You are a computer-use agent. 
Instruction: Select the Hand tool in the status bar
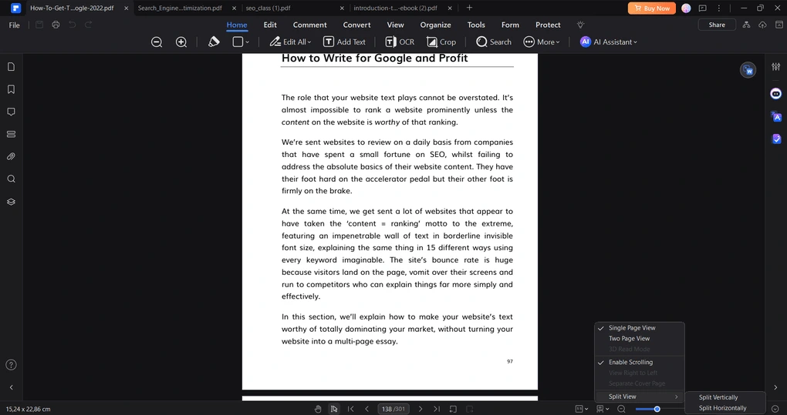click(318, 409)
